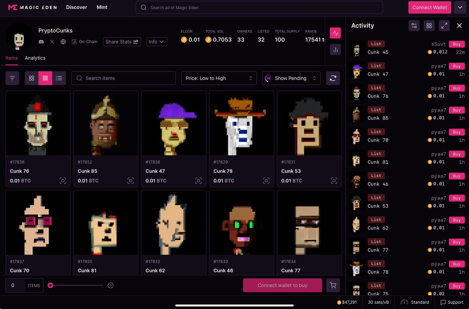Click the sweep quantity slider handle
The image size is (469, 309).
(x=50, y=286)
